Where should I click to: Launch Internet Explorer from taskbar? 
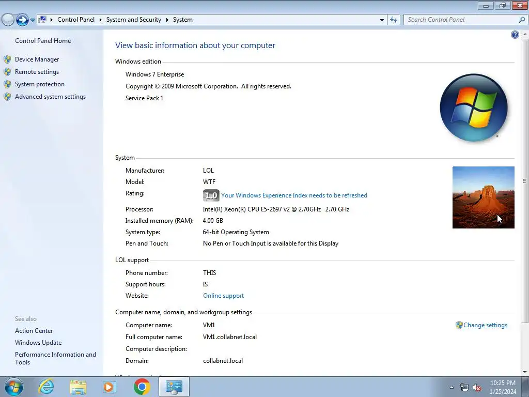tap(46, 387)
